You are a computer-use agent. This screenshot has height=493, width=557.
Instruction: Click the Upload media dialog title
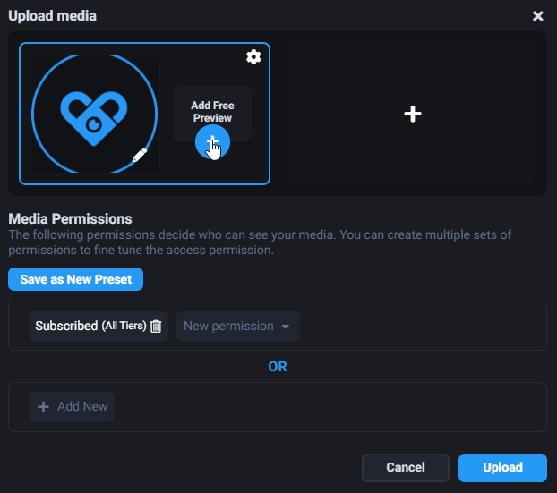(53, 15)
